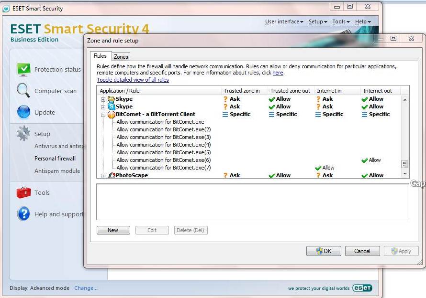Open the User interface menu

284,21
